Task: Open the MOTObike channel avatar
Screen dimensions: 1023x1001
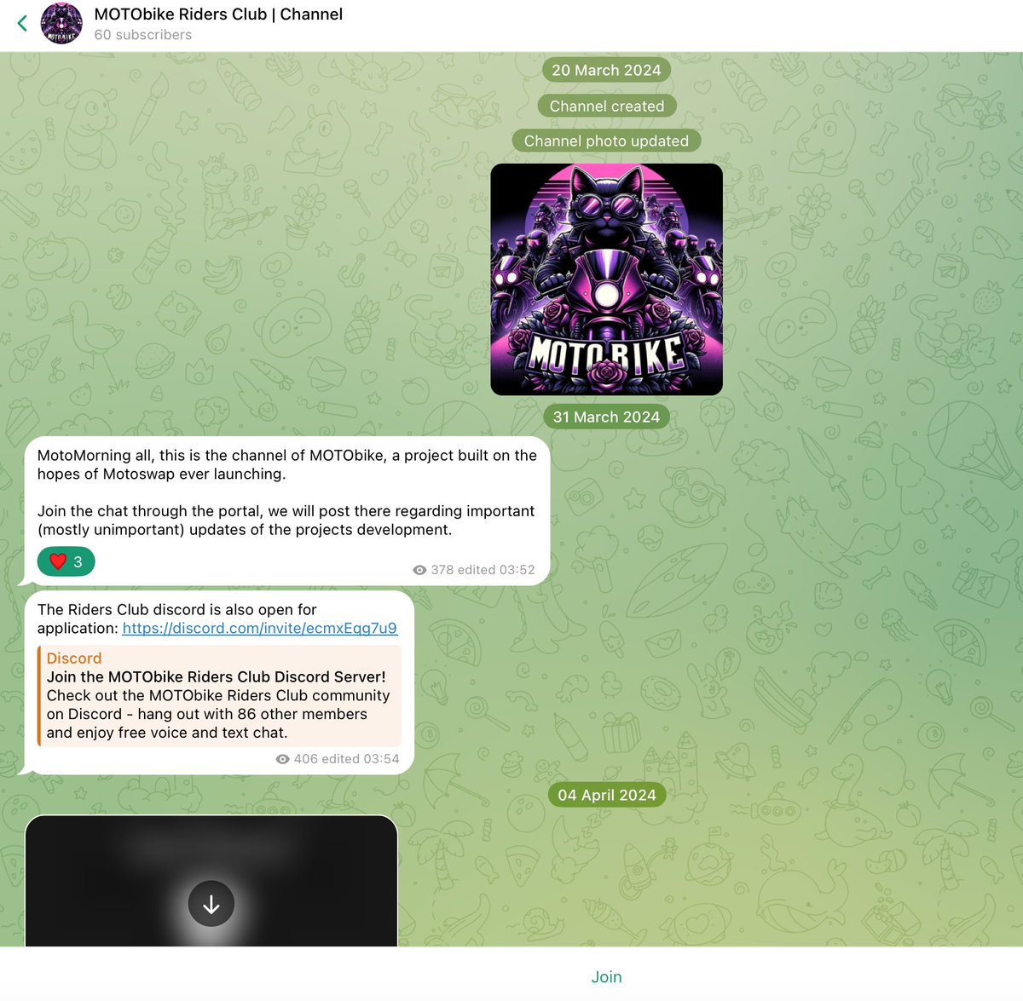Action: tap(61, 24)
